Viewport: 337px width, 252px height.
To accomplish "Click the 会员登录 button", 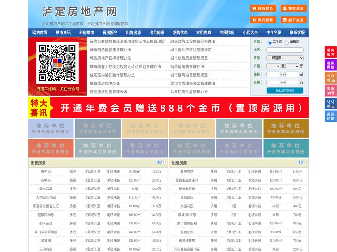I will (263, 8).
